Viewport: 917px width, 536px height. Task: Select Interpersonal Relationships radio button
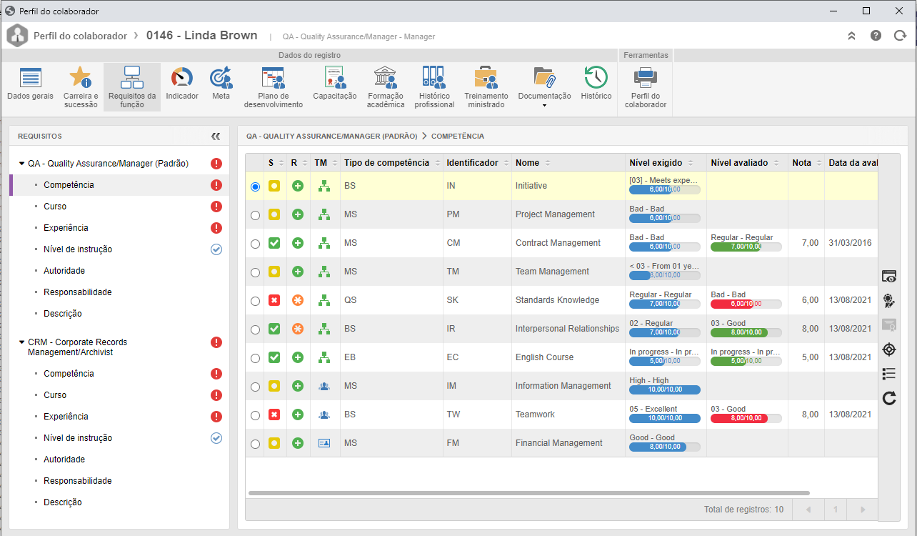point(255,329)
